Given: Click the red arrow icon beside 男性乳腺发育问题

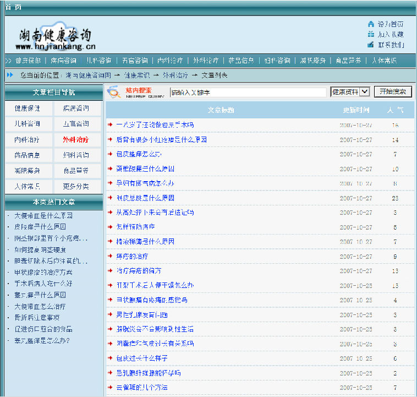Looking at the screenshot, I should click(110, 314).
